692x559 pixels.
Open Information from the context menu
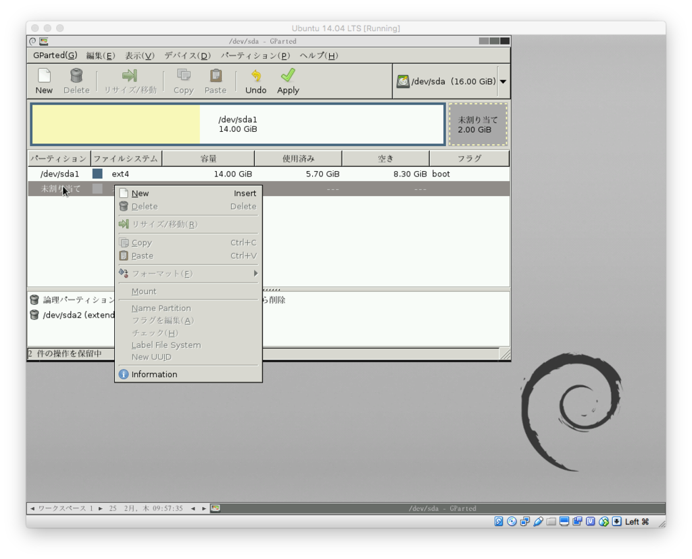pyautogui.click(x=188, y=374)
